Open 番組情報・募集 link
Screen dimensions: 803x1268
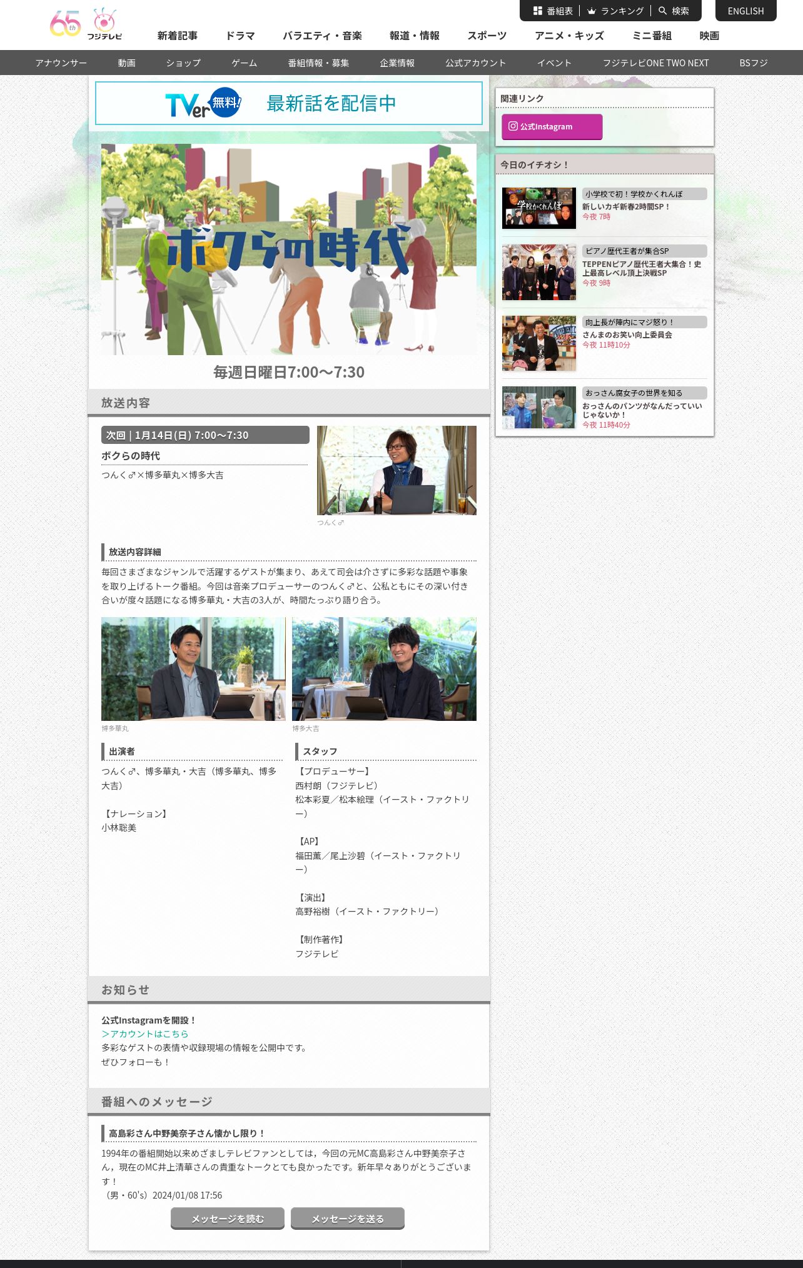[318, 63]
